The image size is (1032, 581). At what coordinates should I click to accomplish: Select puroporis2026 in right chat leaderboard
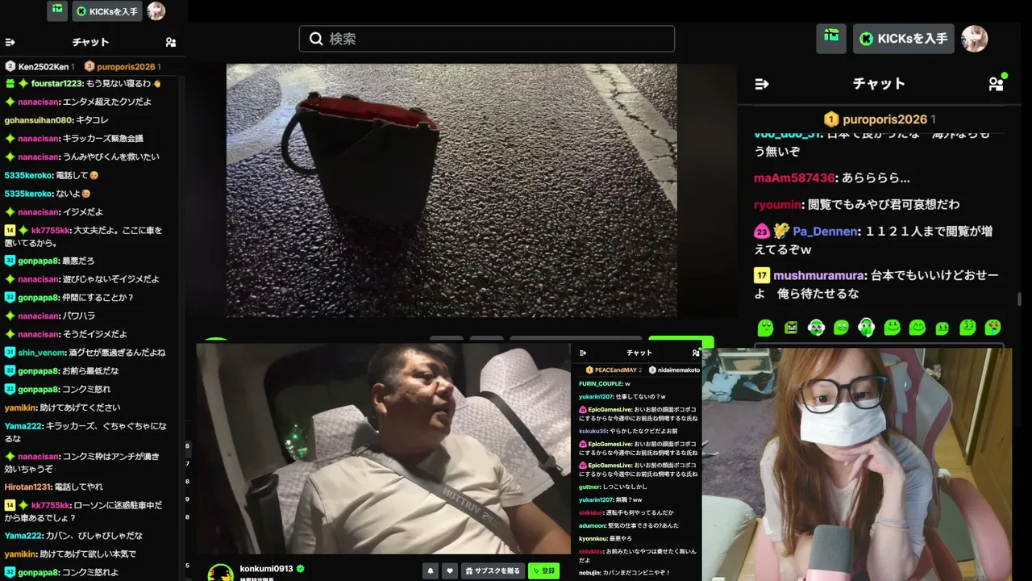pyautogui.click(x=879, y=119)
